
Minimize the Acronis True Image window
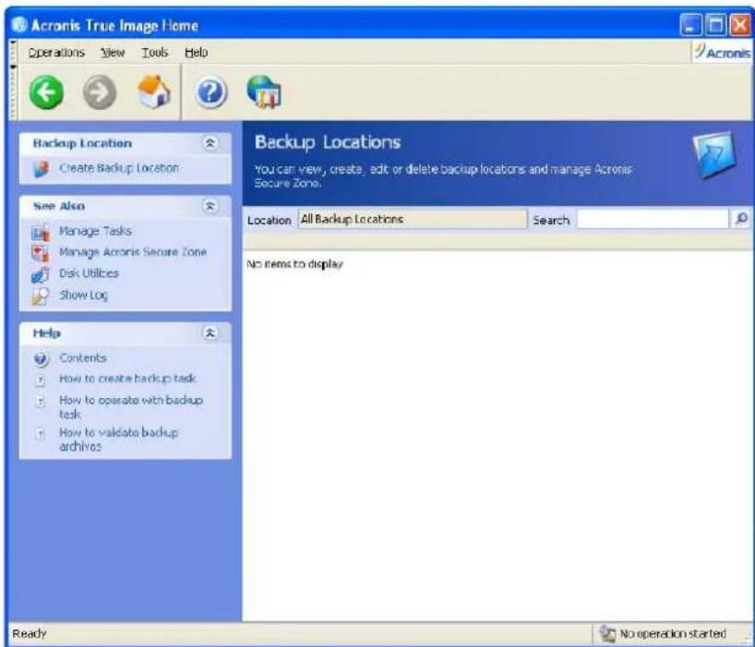[690, 25]
